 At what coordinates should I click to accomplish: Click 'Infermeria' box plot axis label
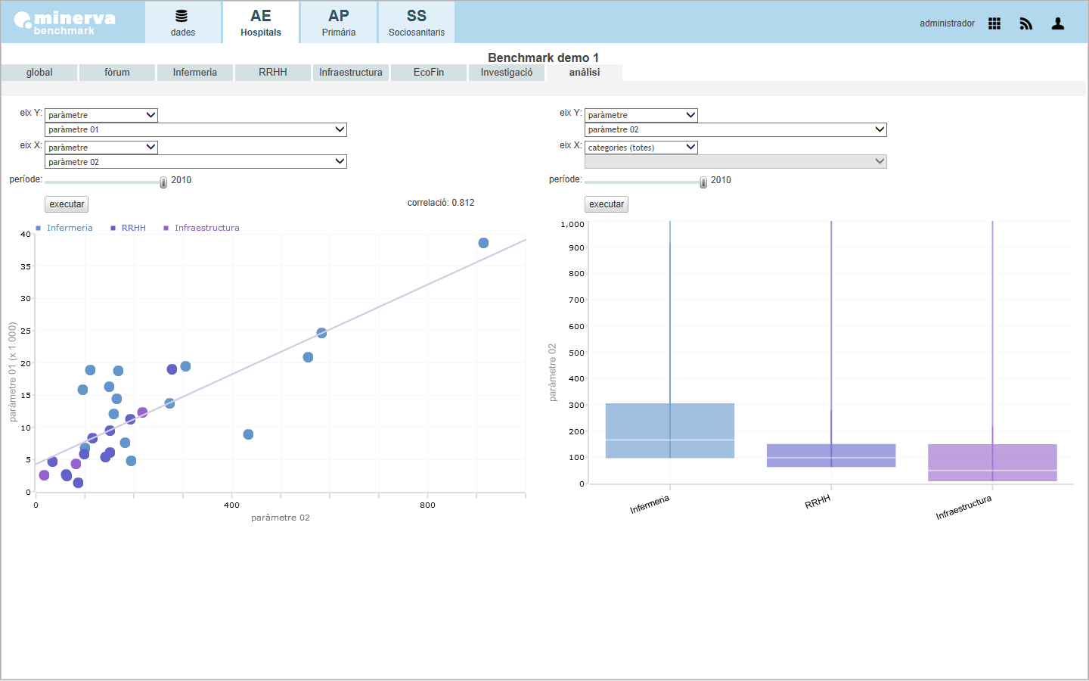(650, 505)
